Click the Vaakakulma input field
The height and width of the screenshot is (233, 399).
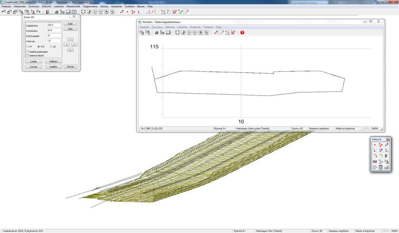click(x=54, y=25)
